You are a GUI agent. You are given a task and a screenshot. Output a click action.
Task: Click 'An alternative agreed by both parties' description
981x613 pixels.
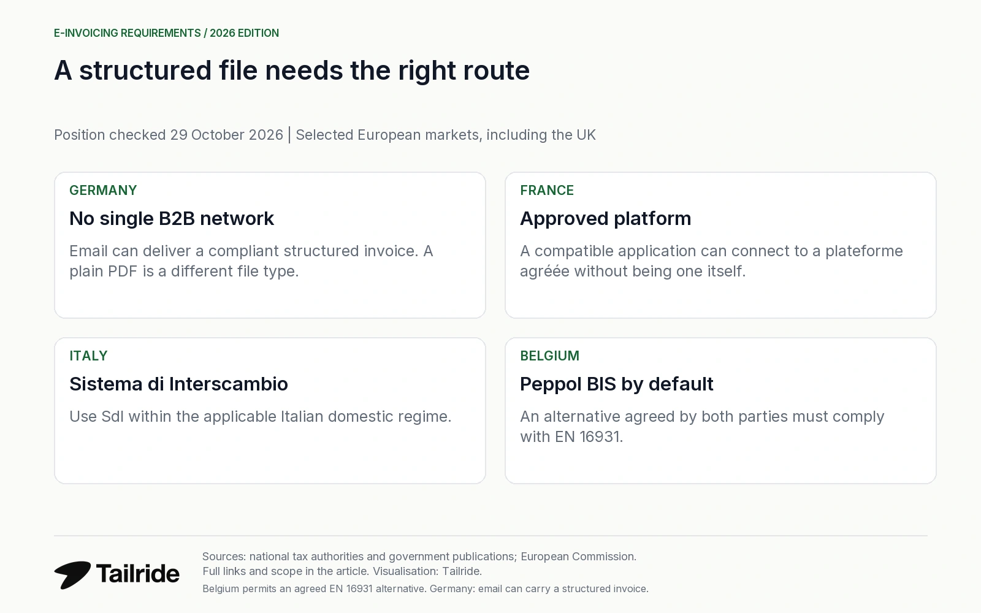pos(702,427)
